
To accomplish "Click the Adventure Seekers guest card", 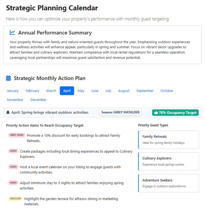I will pos(168,183).
